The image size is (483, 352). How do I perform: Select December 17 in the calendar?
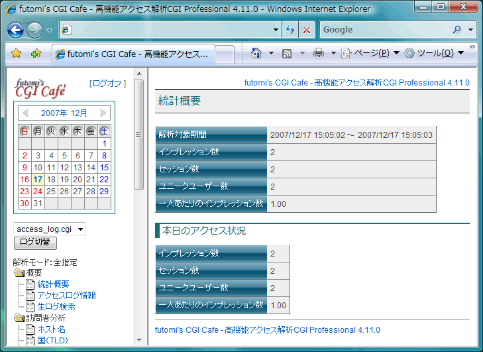pyautogui.click(x=38, y=180)
